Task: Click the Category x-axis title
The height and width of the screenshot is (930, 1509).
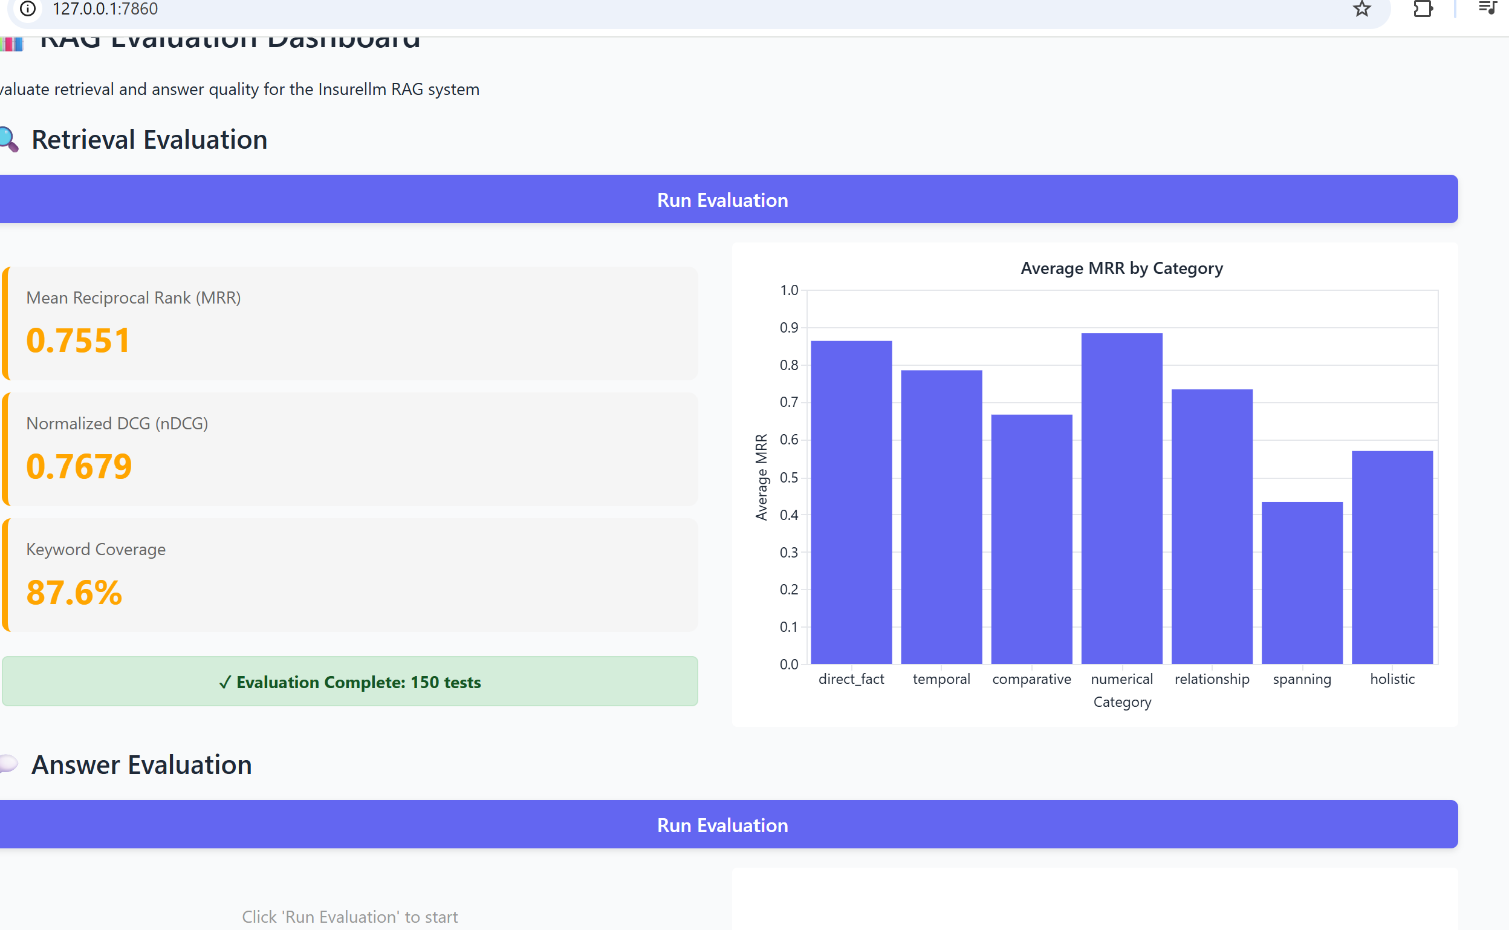Action: pyautogui.click(x=1121, y=702)
